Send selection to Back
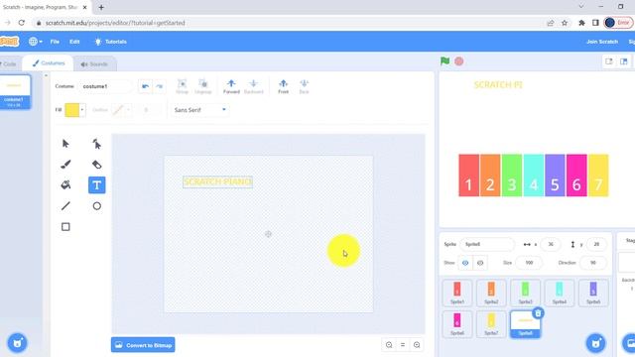This screenshot has height=357, width=635. pyautogui.click(x=304, y=86)
